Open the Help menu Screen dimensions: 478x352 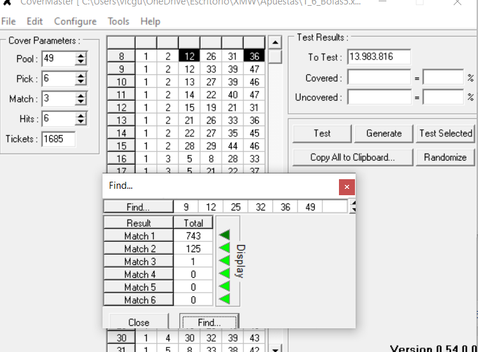(x=151, y=21)
